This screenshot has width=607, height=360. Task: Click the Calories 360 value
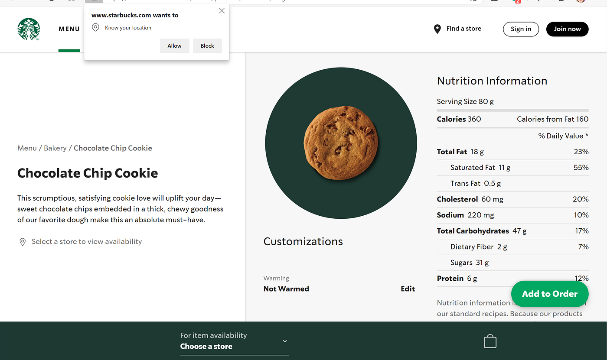click(x=459, y=119)
